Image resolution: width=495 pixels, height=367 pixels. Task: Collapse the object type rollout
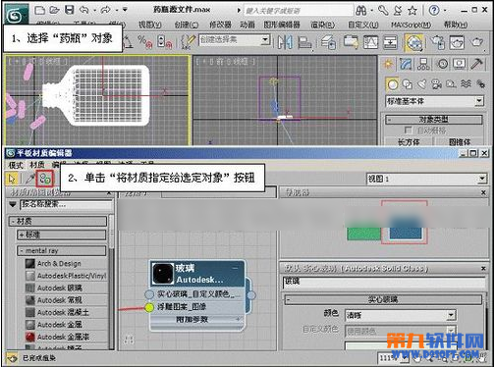[434, 120]
